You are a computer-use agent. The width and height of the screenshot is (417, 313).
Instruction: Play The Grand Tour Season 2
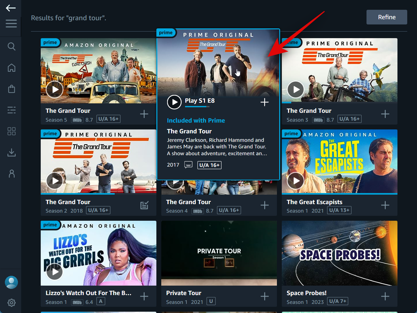point(54,181)
